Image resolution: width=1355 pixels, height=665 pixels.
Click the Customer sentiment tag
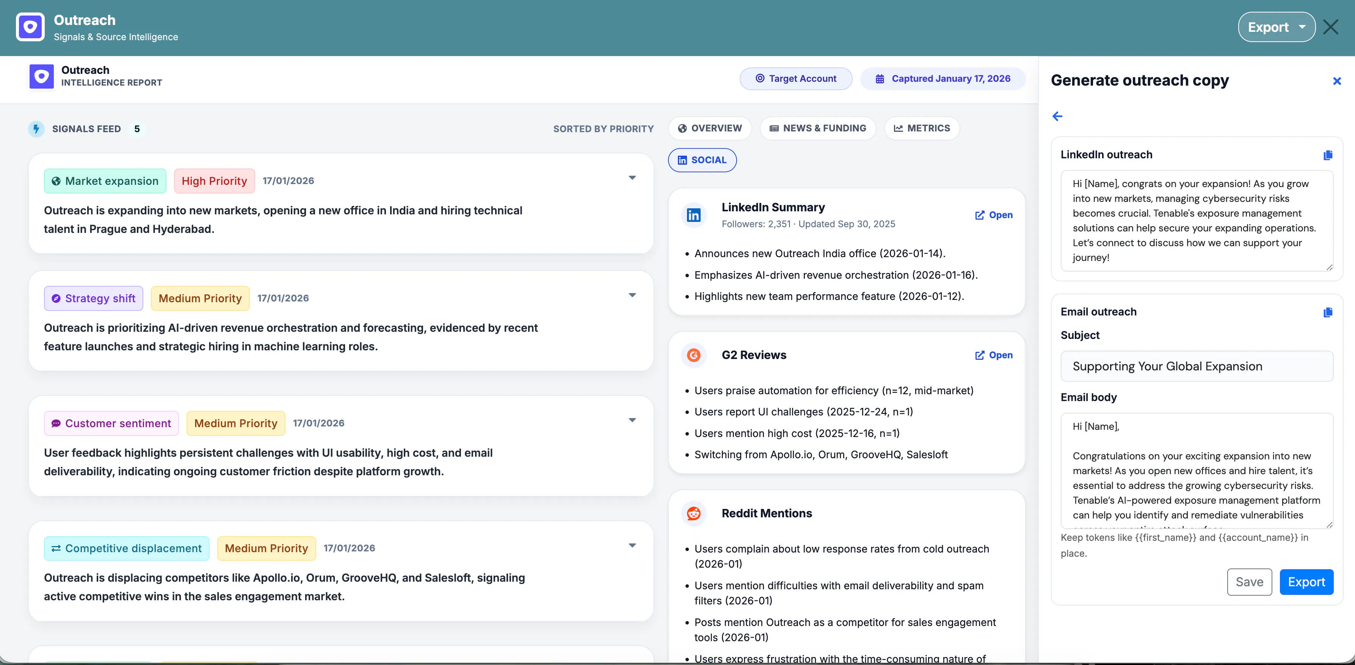coord(111,423)
